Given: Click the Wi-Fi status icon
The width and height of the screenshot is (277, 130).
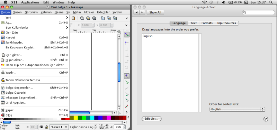Looking at the screenshot, I should tap(205, 2).
